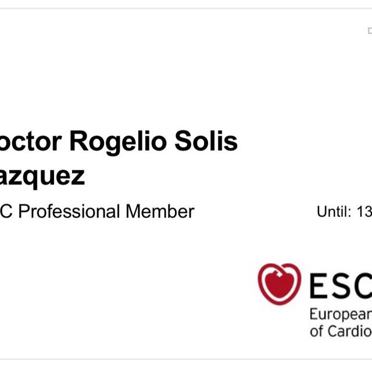Click the red ESC heart logo
The width and height of the screenshot is (372, 372).
(x=280, y=284)
